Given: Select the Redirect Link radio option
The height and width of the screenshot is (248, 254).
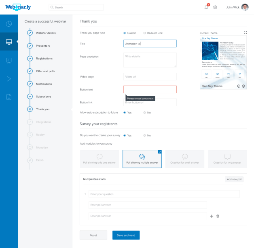Looking at the screenshot, I should pos(145,33).
